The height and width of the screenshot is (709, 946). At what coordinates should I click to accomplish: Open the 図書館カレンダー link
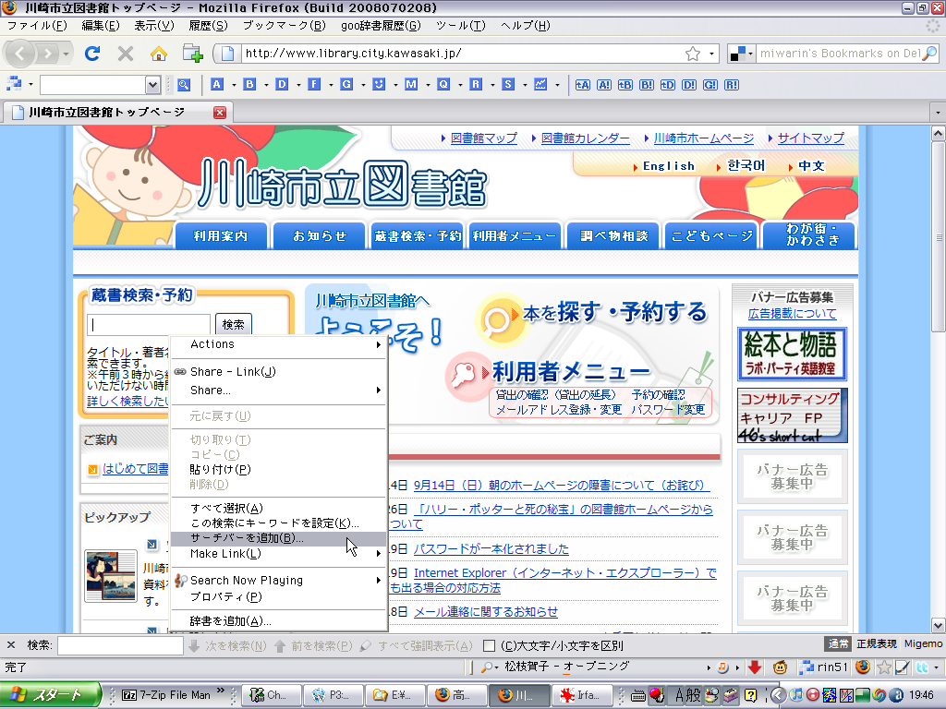click(x=585, y=138)
